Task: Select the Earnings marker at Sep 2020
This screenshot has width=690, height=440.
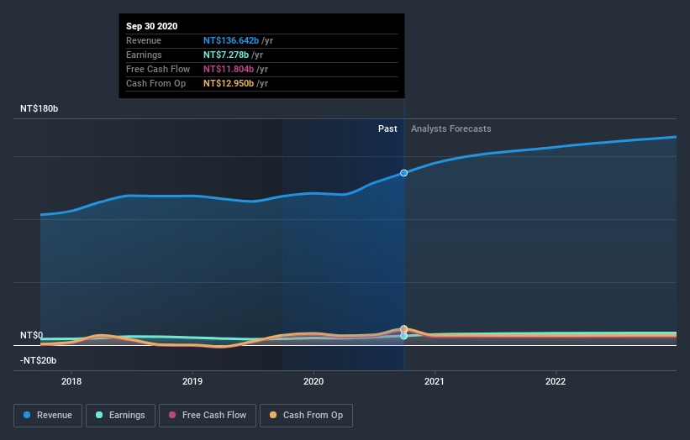Action: [x=403, y=336]
